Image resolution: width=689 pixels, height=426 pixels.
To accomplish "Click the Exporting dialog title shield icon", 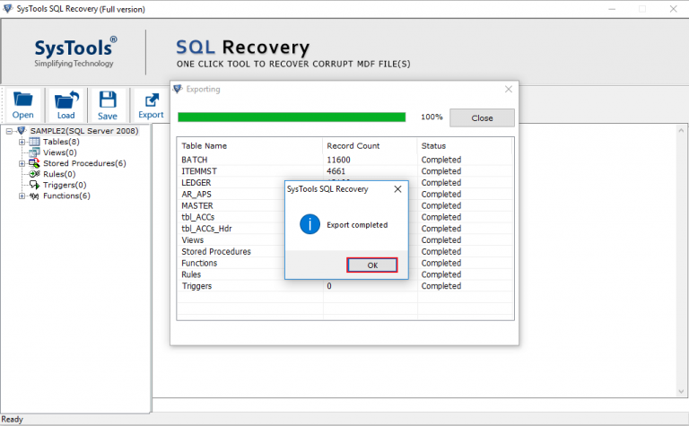I will (178, 89).
